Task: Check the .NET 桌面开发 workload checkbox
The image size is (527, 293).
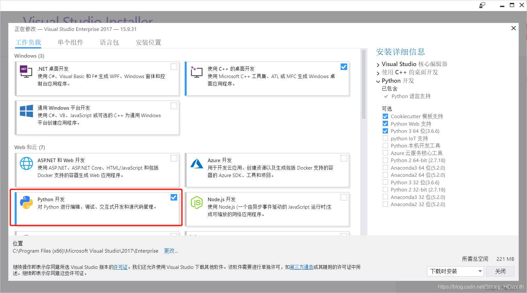Action: click(174, 67)
